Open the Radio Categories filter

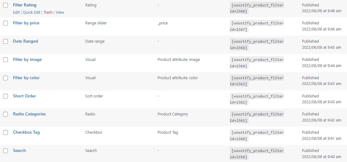coord(29,114)
